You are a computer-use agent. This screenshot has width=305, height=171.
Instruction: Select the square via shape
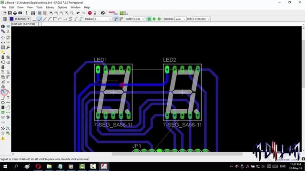pos(149,19)
